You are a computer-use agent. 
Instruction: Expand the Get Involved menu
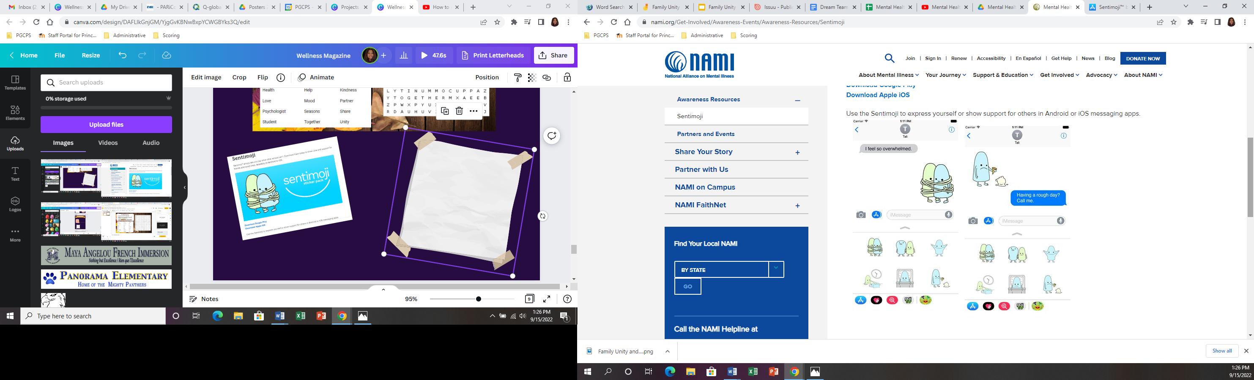pos(1060,75)
